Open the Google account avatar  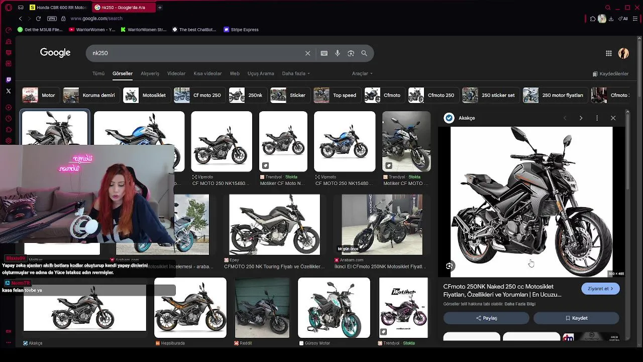[623, 53]
